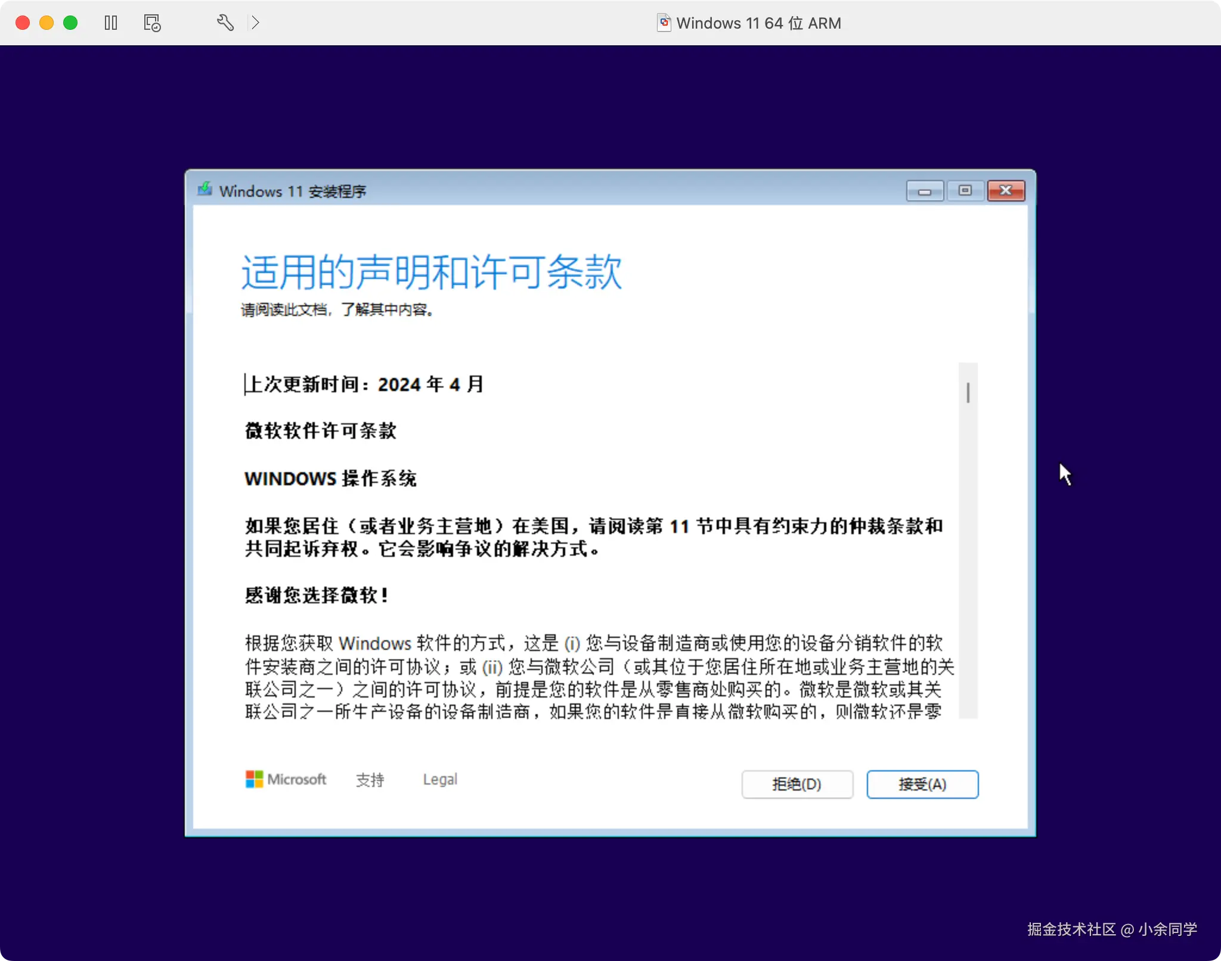Click the macOS red close button

[x=23, y=23]
